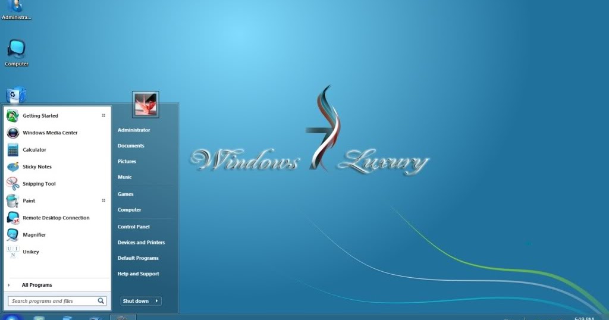609x320 pixels.
Task: Open Default Programs
Action: (138, 258)
